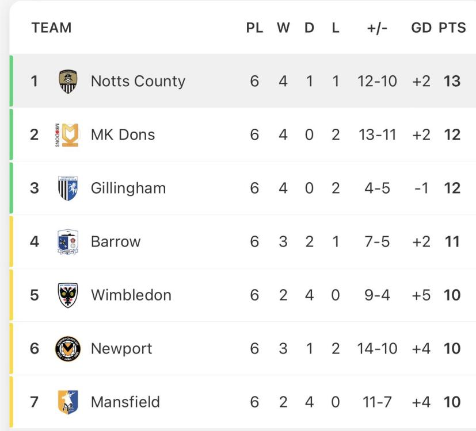This screenshot has height=431, width=476.
Task: Open the Newport team name
Action: pyautogui.click(x=121, y=348)
